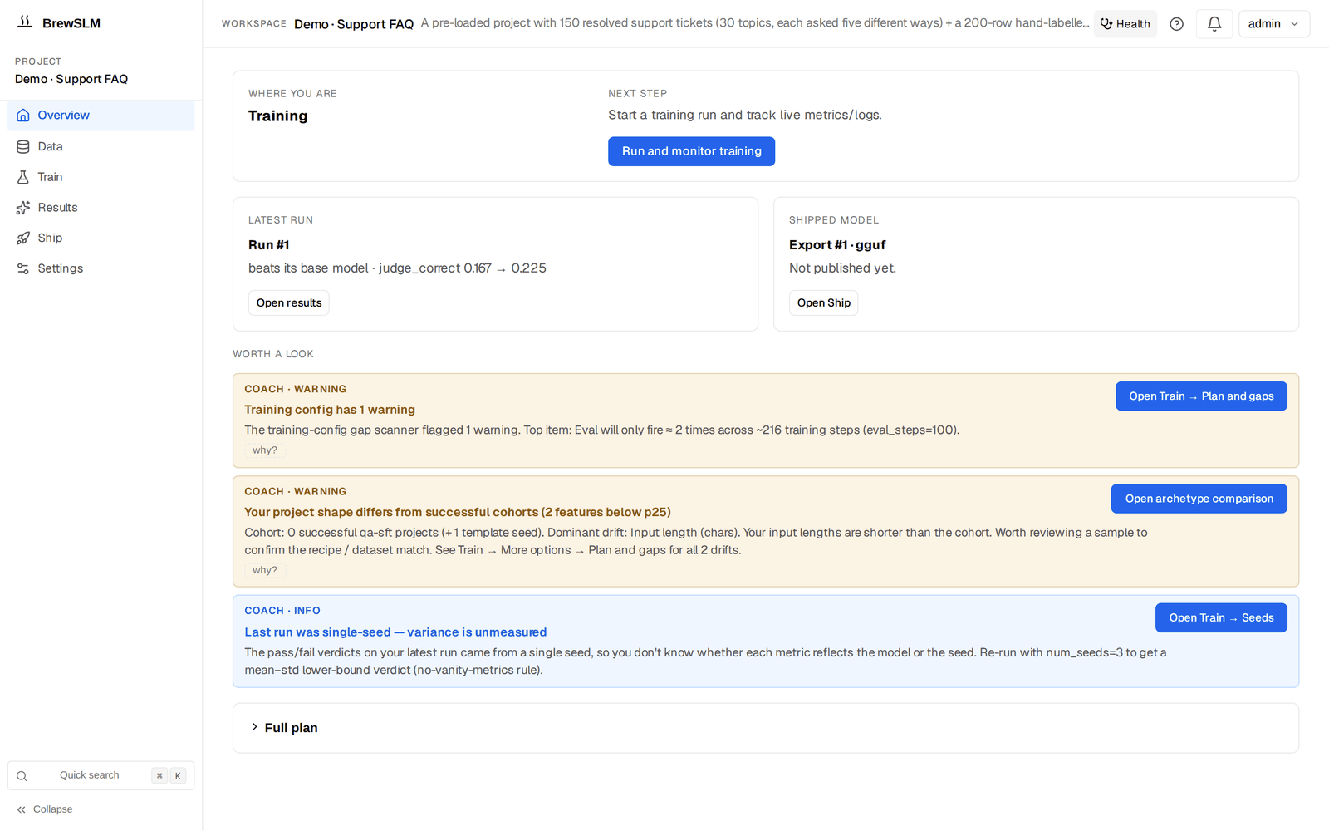Select Overview in the sidebar
Image resolution: width=1329 pixels, height=831 pixels.
101,116
